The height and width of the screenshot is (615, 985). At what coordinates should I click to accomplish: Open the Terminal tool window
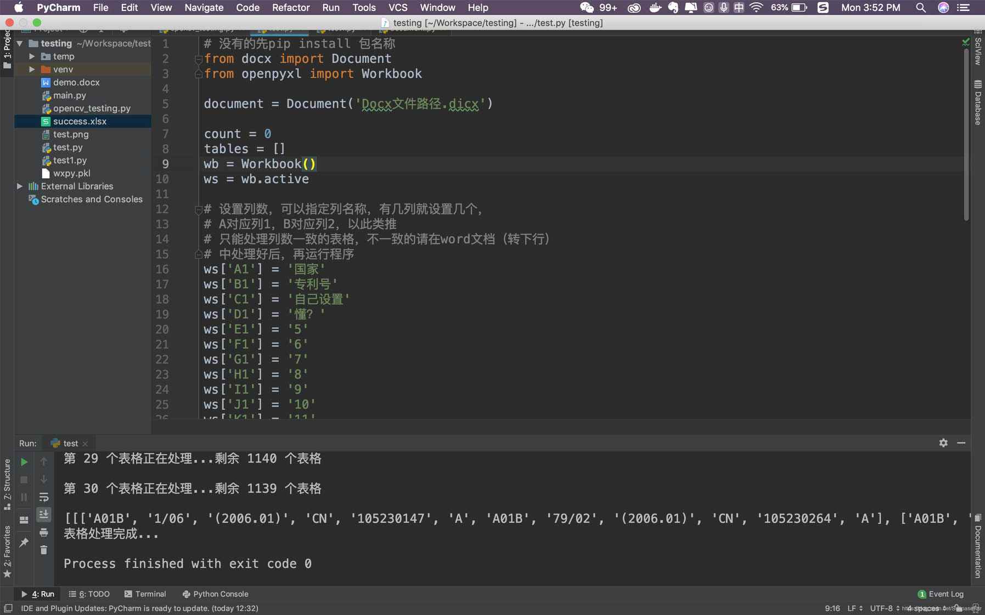point(145,594)
